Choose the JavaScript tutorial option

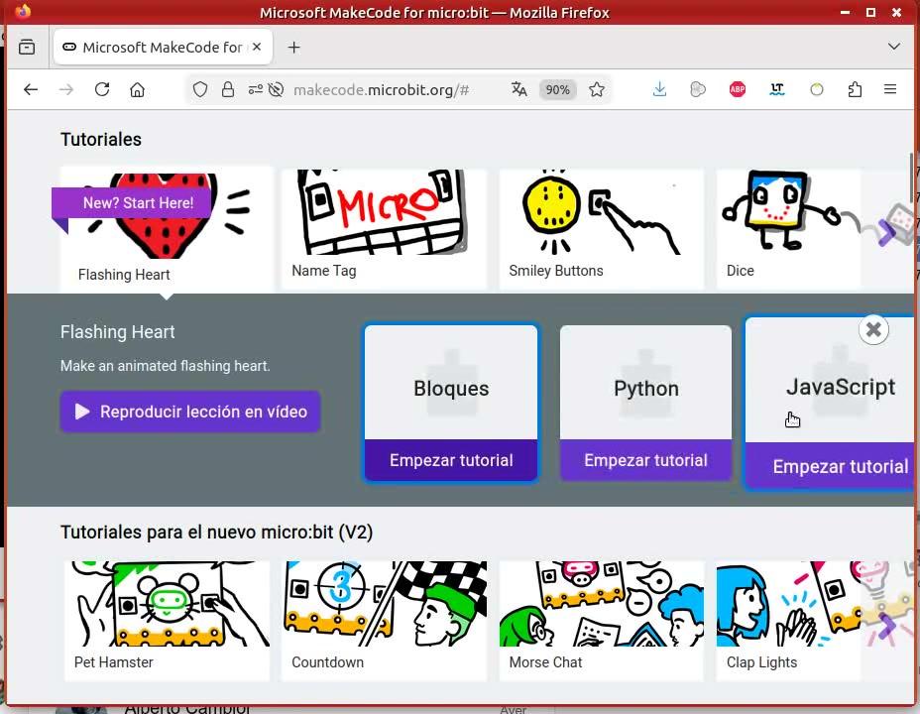[830, 382]
